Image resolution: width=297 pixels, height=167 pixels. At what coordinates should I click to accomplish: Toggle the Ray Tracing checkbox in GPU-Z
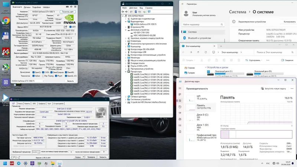tap(43, 76)
